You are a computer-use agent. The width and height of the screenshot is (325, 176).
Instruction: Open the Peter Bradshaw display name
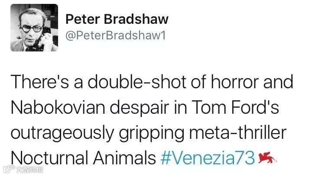point(117,19)
